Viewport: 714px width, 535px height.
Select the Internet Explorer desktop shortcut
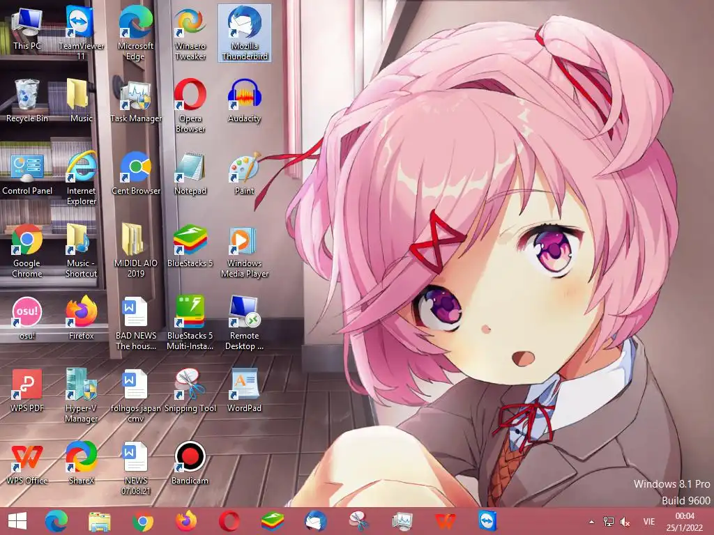point(81,178)
